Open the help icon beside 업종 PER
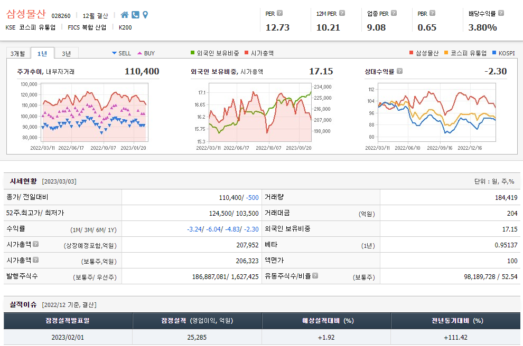This screenshot has height=346, width=523. 394,13
